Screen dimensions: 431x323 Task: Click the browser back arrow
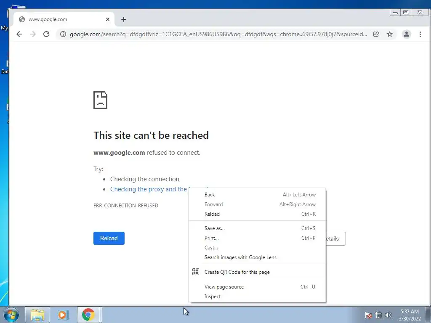19,34
